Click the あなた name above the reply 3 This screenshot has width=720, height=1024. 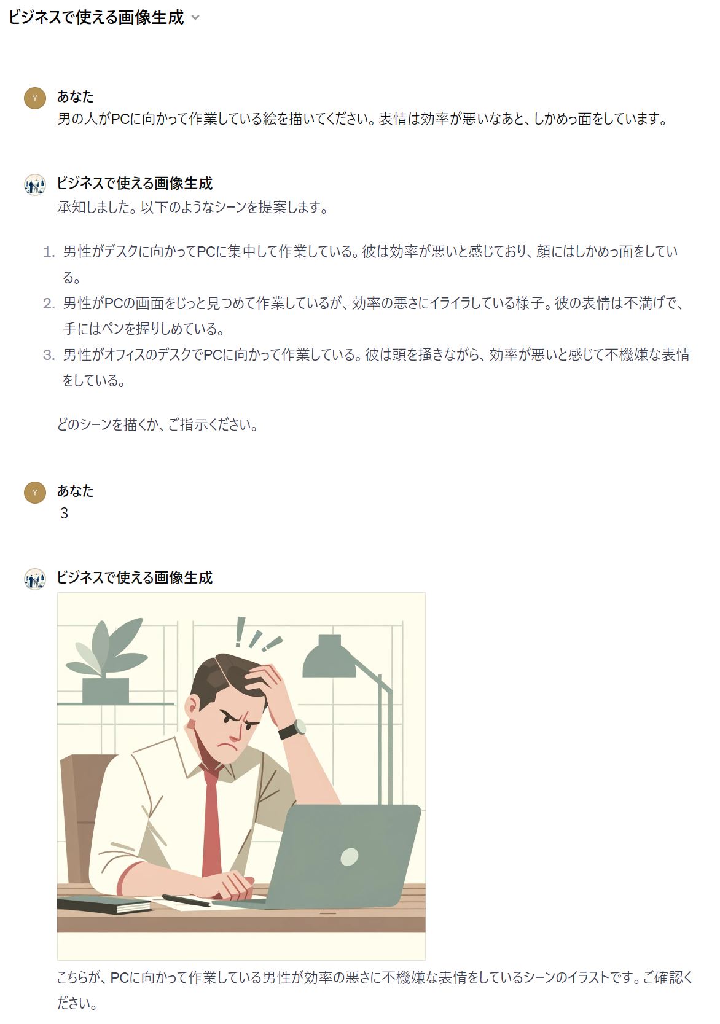(76, 491)
